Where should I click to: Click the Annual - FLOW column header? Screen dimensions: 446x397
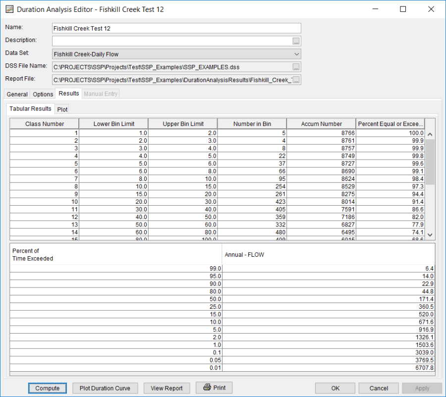pyautogui.click(x=329, y=255)
